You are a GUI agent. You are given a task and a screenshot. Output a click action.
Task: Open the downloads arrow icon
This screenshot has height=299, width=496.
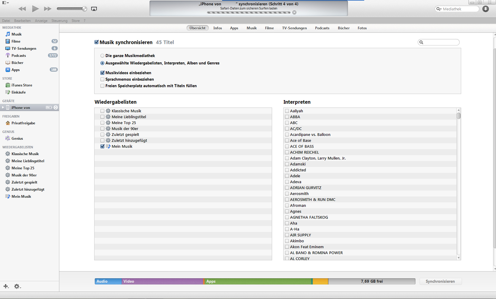[x=486, y=9]
